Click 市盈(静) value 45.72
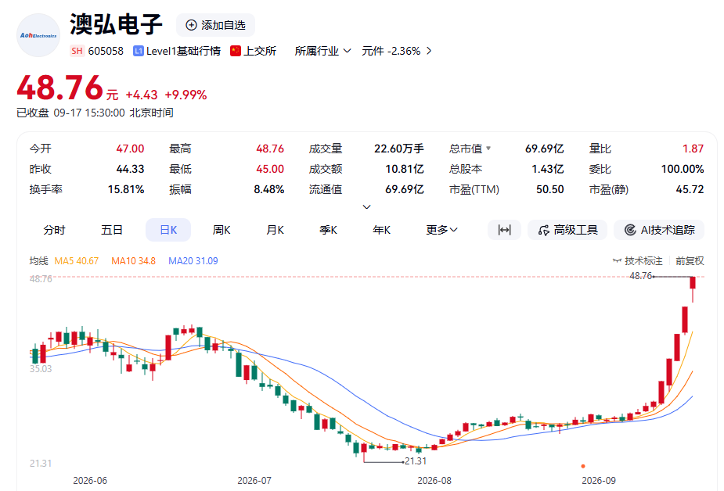 pos(690,189)
